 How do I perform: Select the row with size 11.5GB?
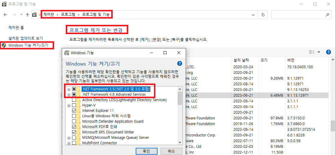[257, 152]
